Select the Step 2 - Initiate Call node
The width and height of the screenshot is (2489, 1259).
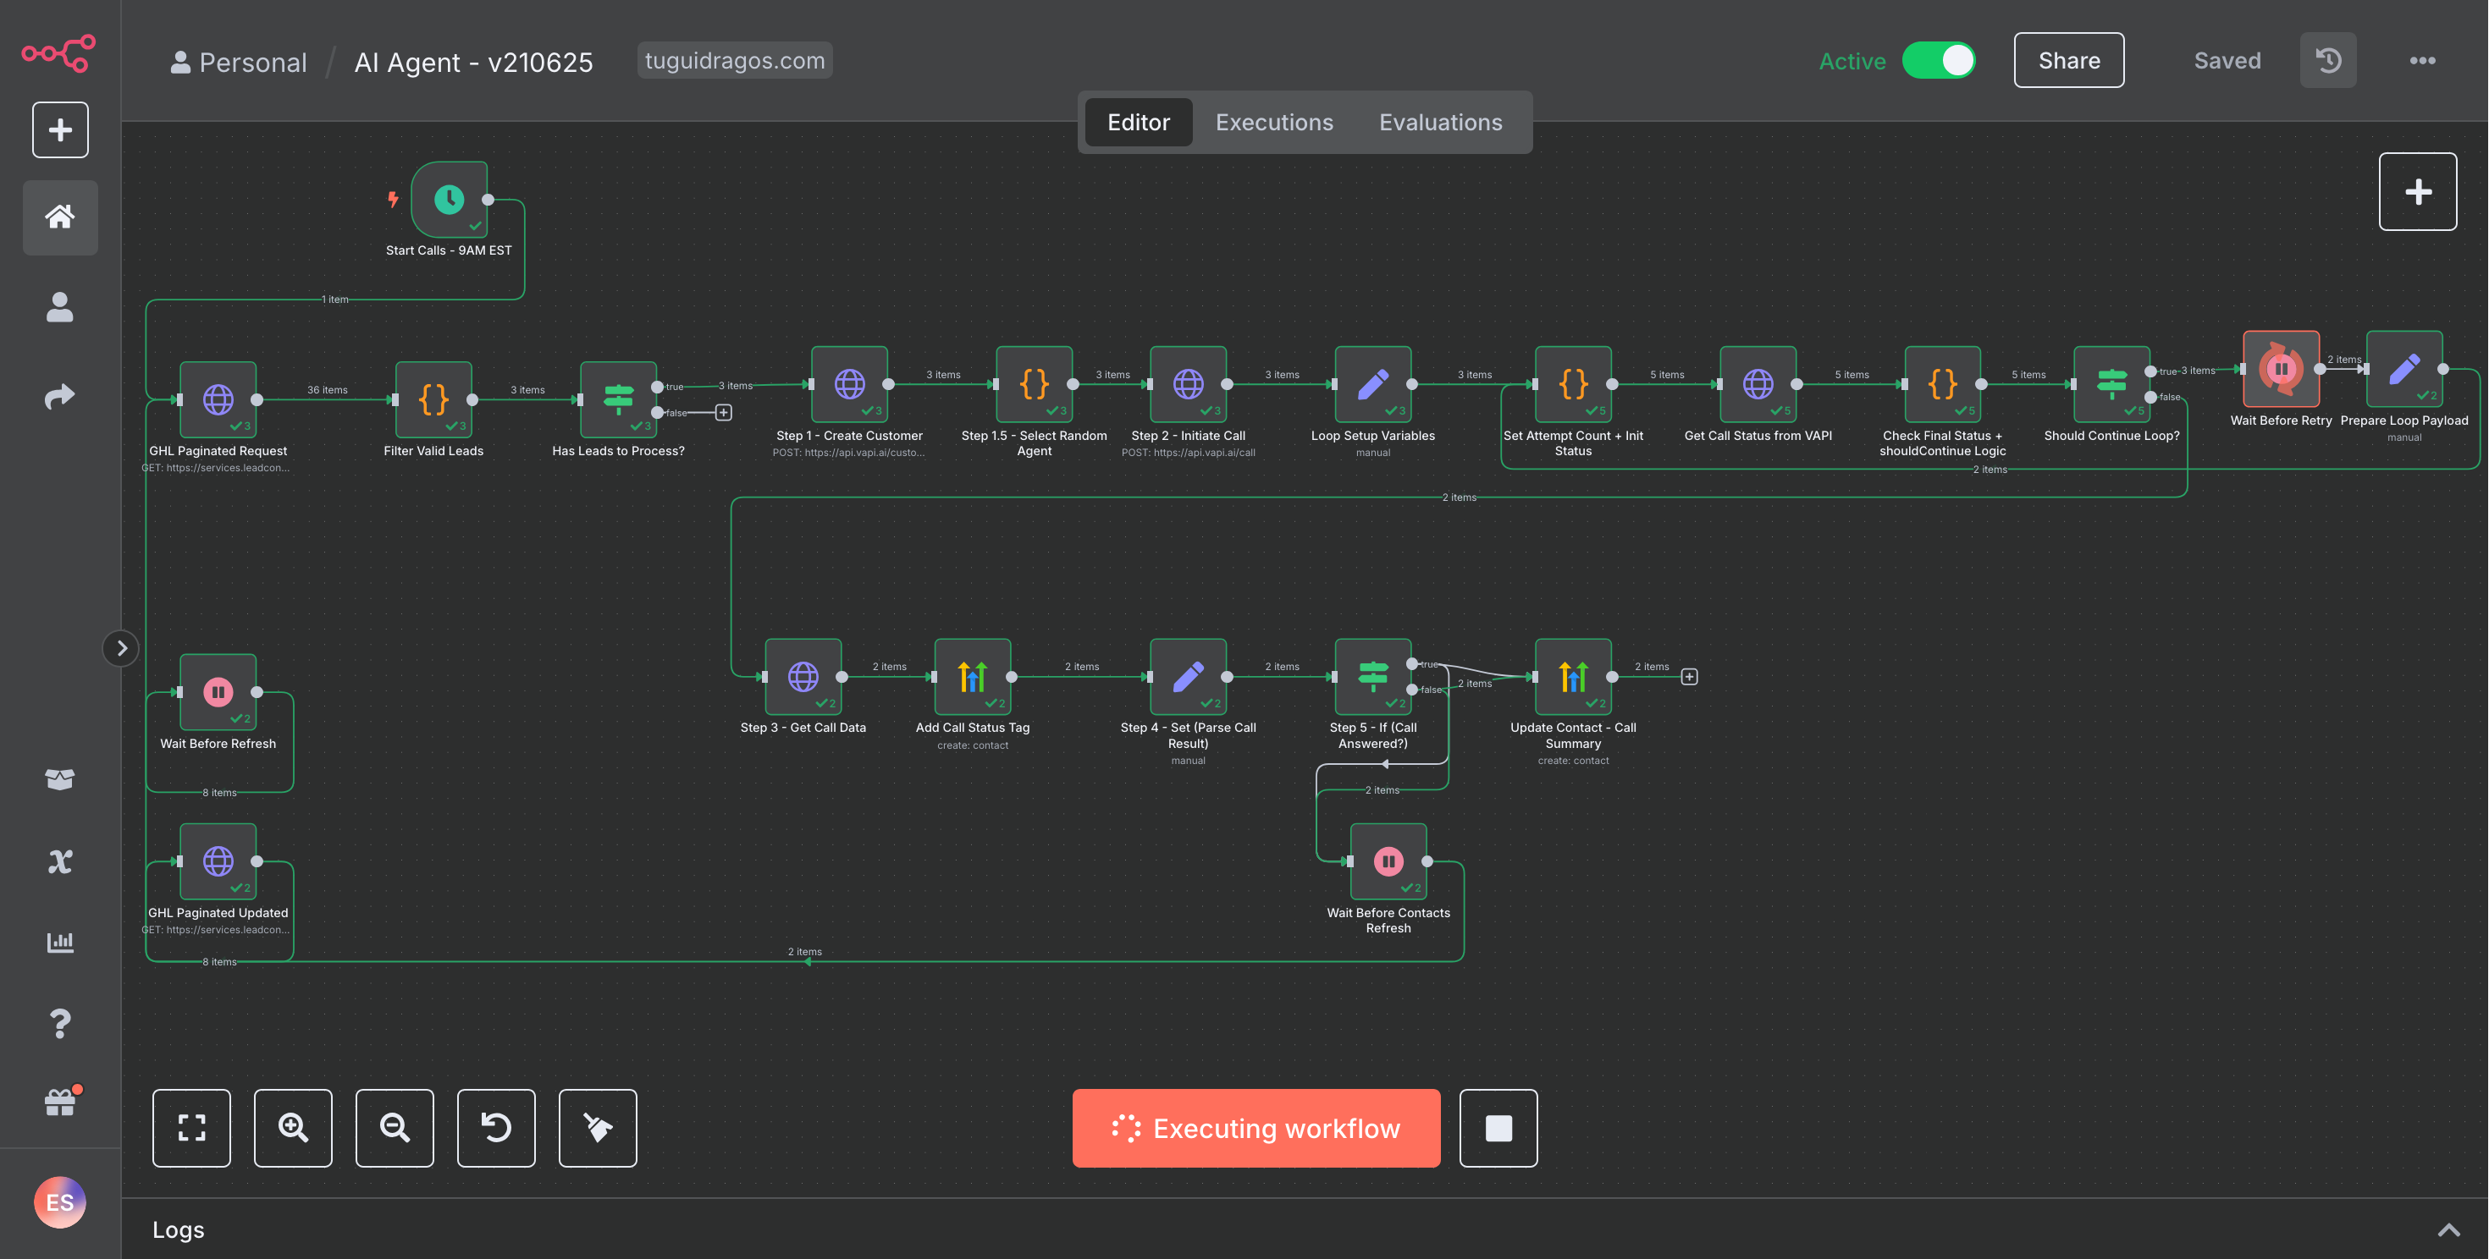coord(1189,383)
